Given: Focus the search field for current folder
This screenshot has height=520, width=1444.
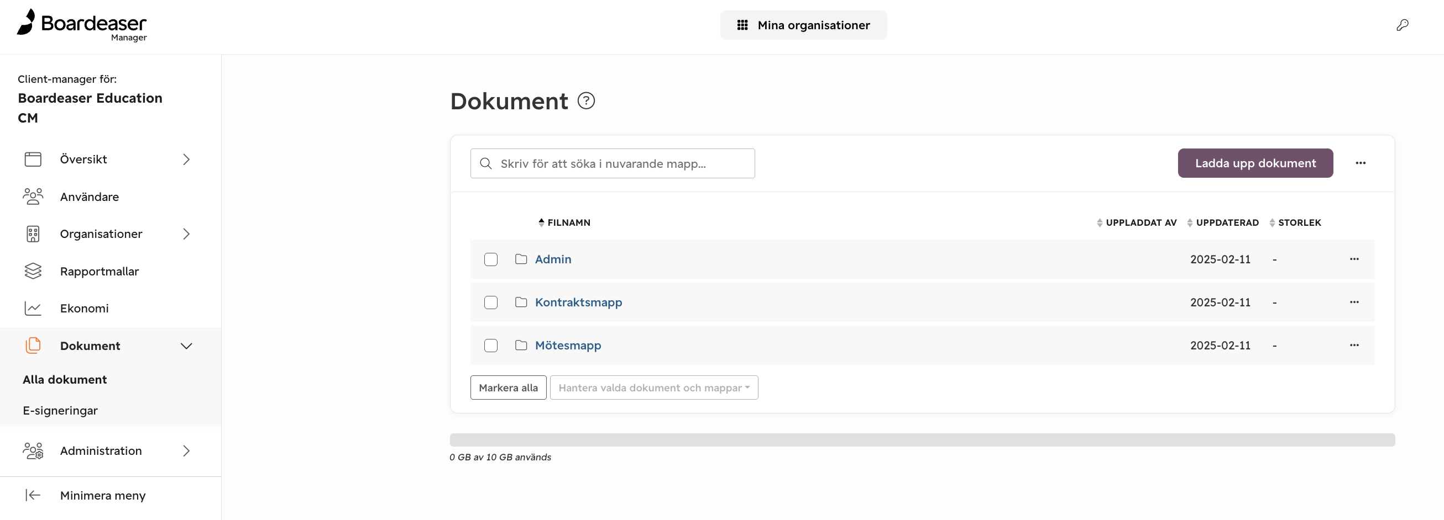Looking at the screenshot, I should coord(612,163).
